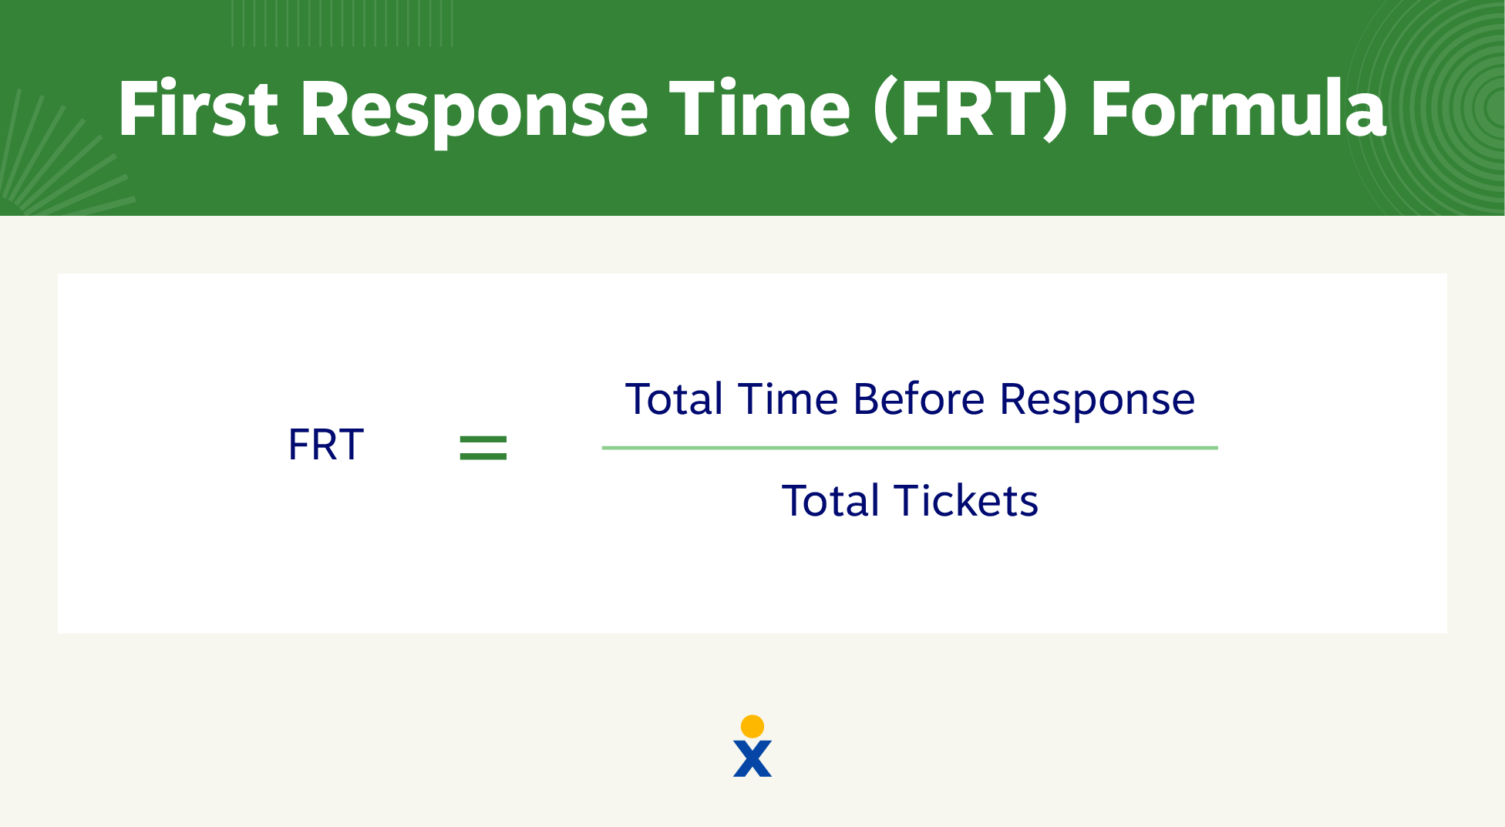
Task: Click the word "Formula" in the title
Action: click(1238, 109)
